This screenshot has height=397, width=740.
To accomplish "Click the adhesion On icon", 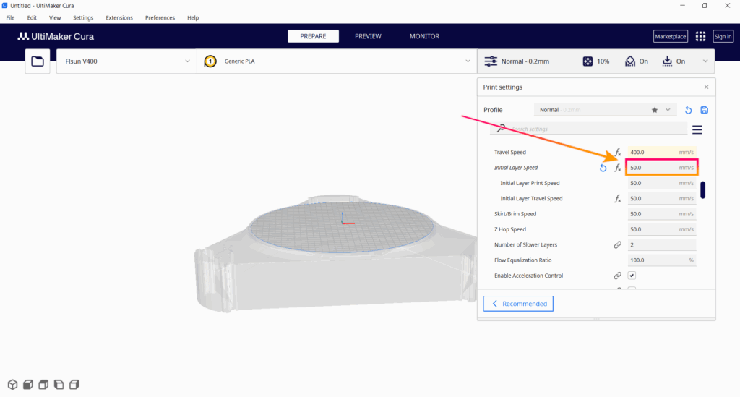I will pos(667,61).
